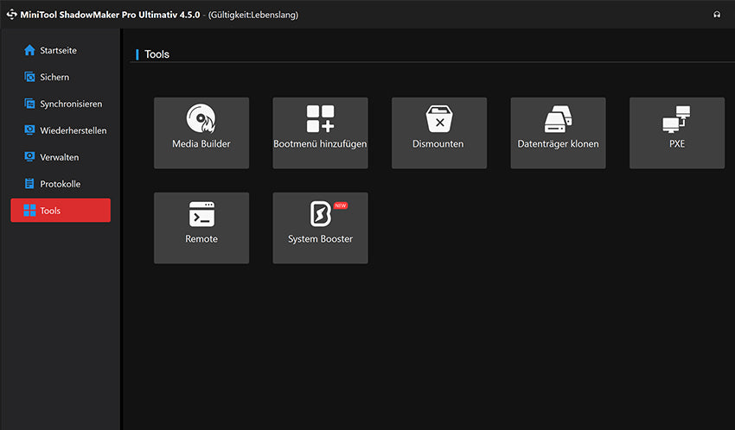Click the Media Builder text label
The image size is (735, 430).
pos(201,144)
